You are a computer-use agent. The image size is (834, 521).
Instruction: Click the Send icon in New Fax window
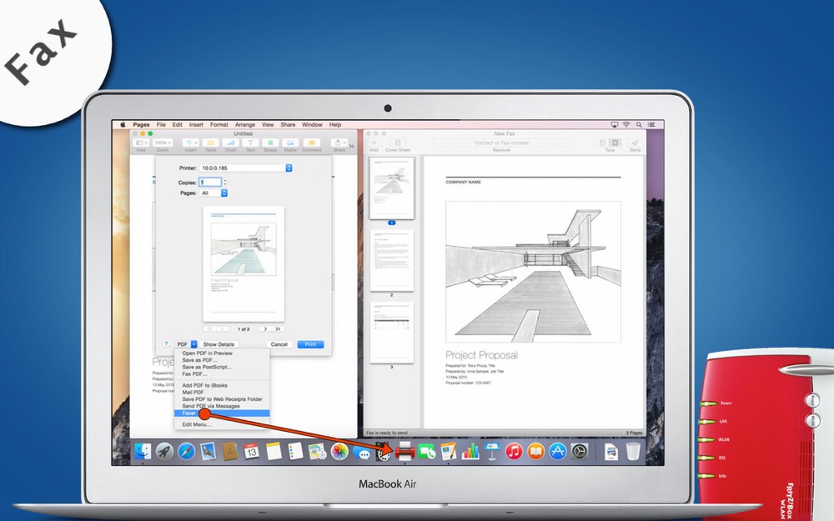(635, 143)
